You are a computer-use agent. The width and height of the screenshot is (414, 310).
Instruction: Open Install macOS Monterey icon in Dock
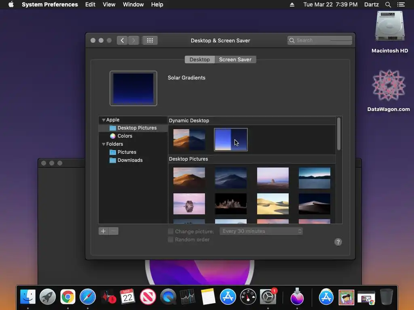click(297, 297)
